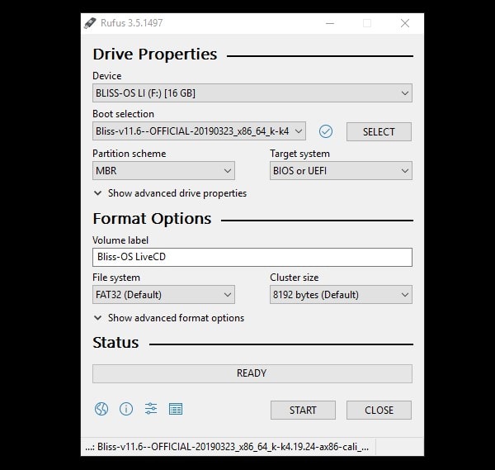The height and width of the screenshot is (470, 495).
Task: Click the START button
Action: (303, 411)
